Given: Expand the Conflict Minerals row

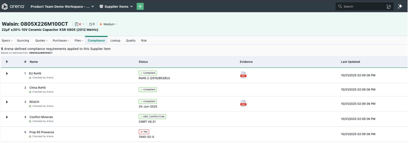Looking at the screenshot, I should [x=7, y=117].
